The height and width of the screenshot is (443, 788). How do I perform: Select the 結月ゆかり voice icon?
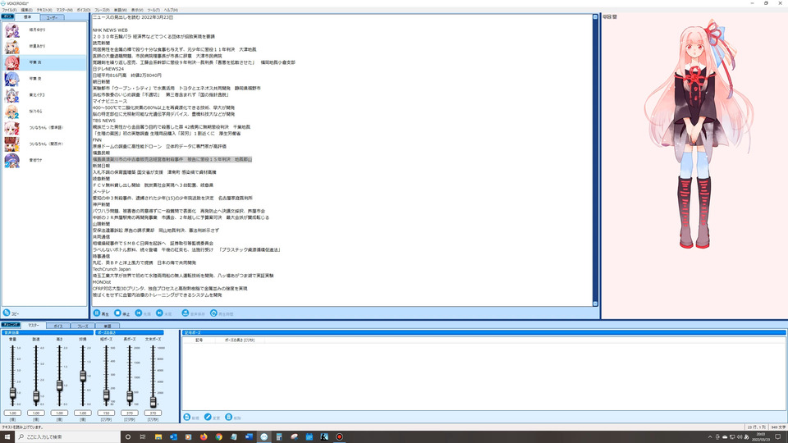tap(11, 30)
